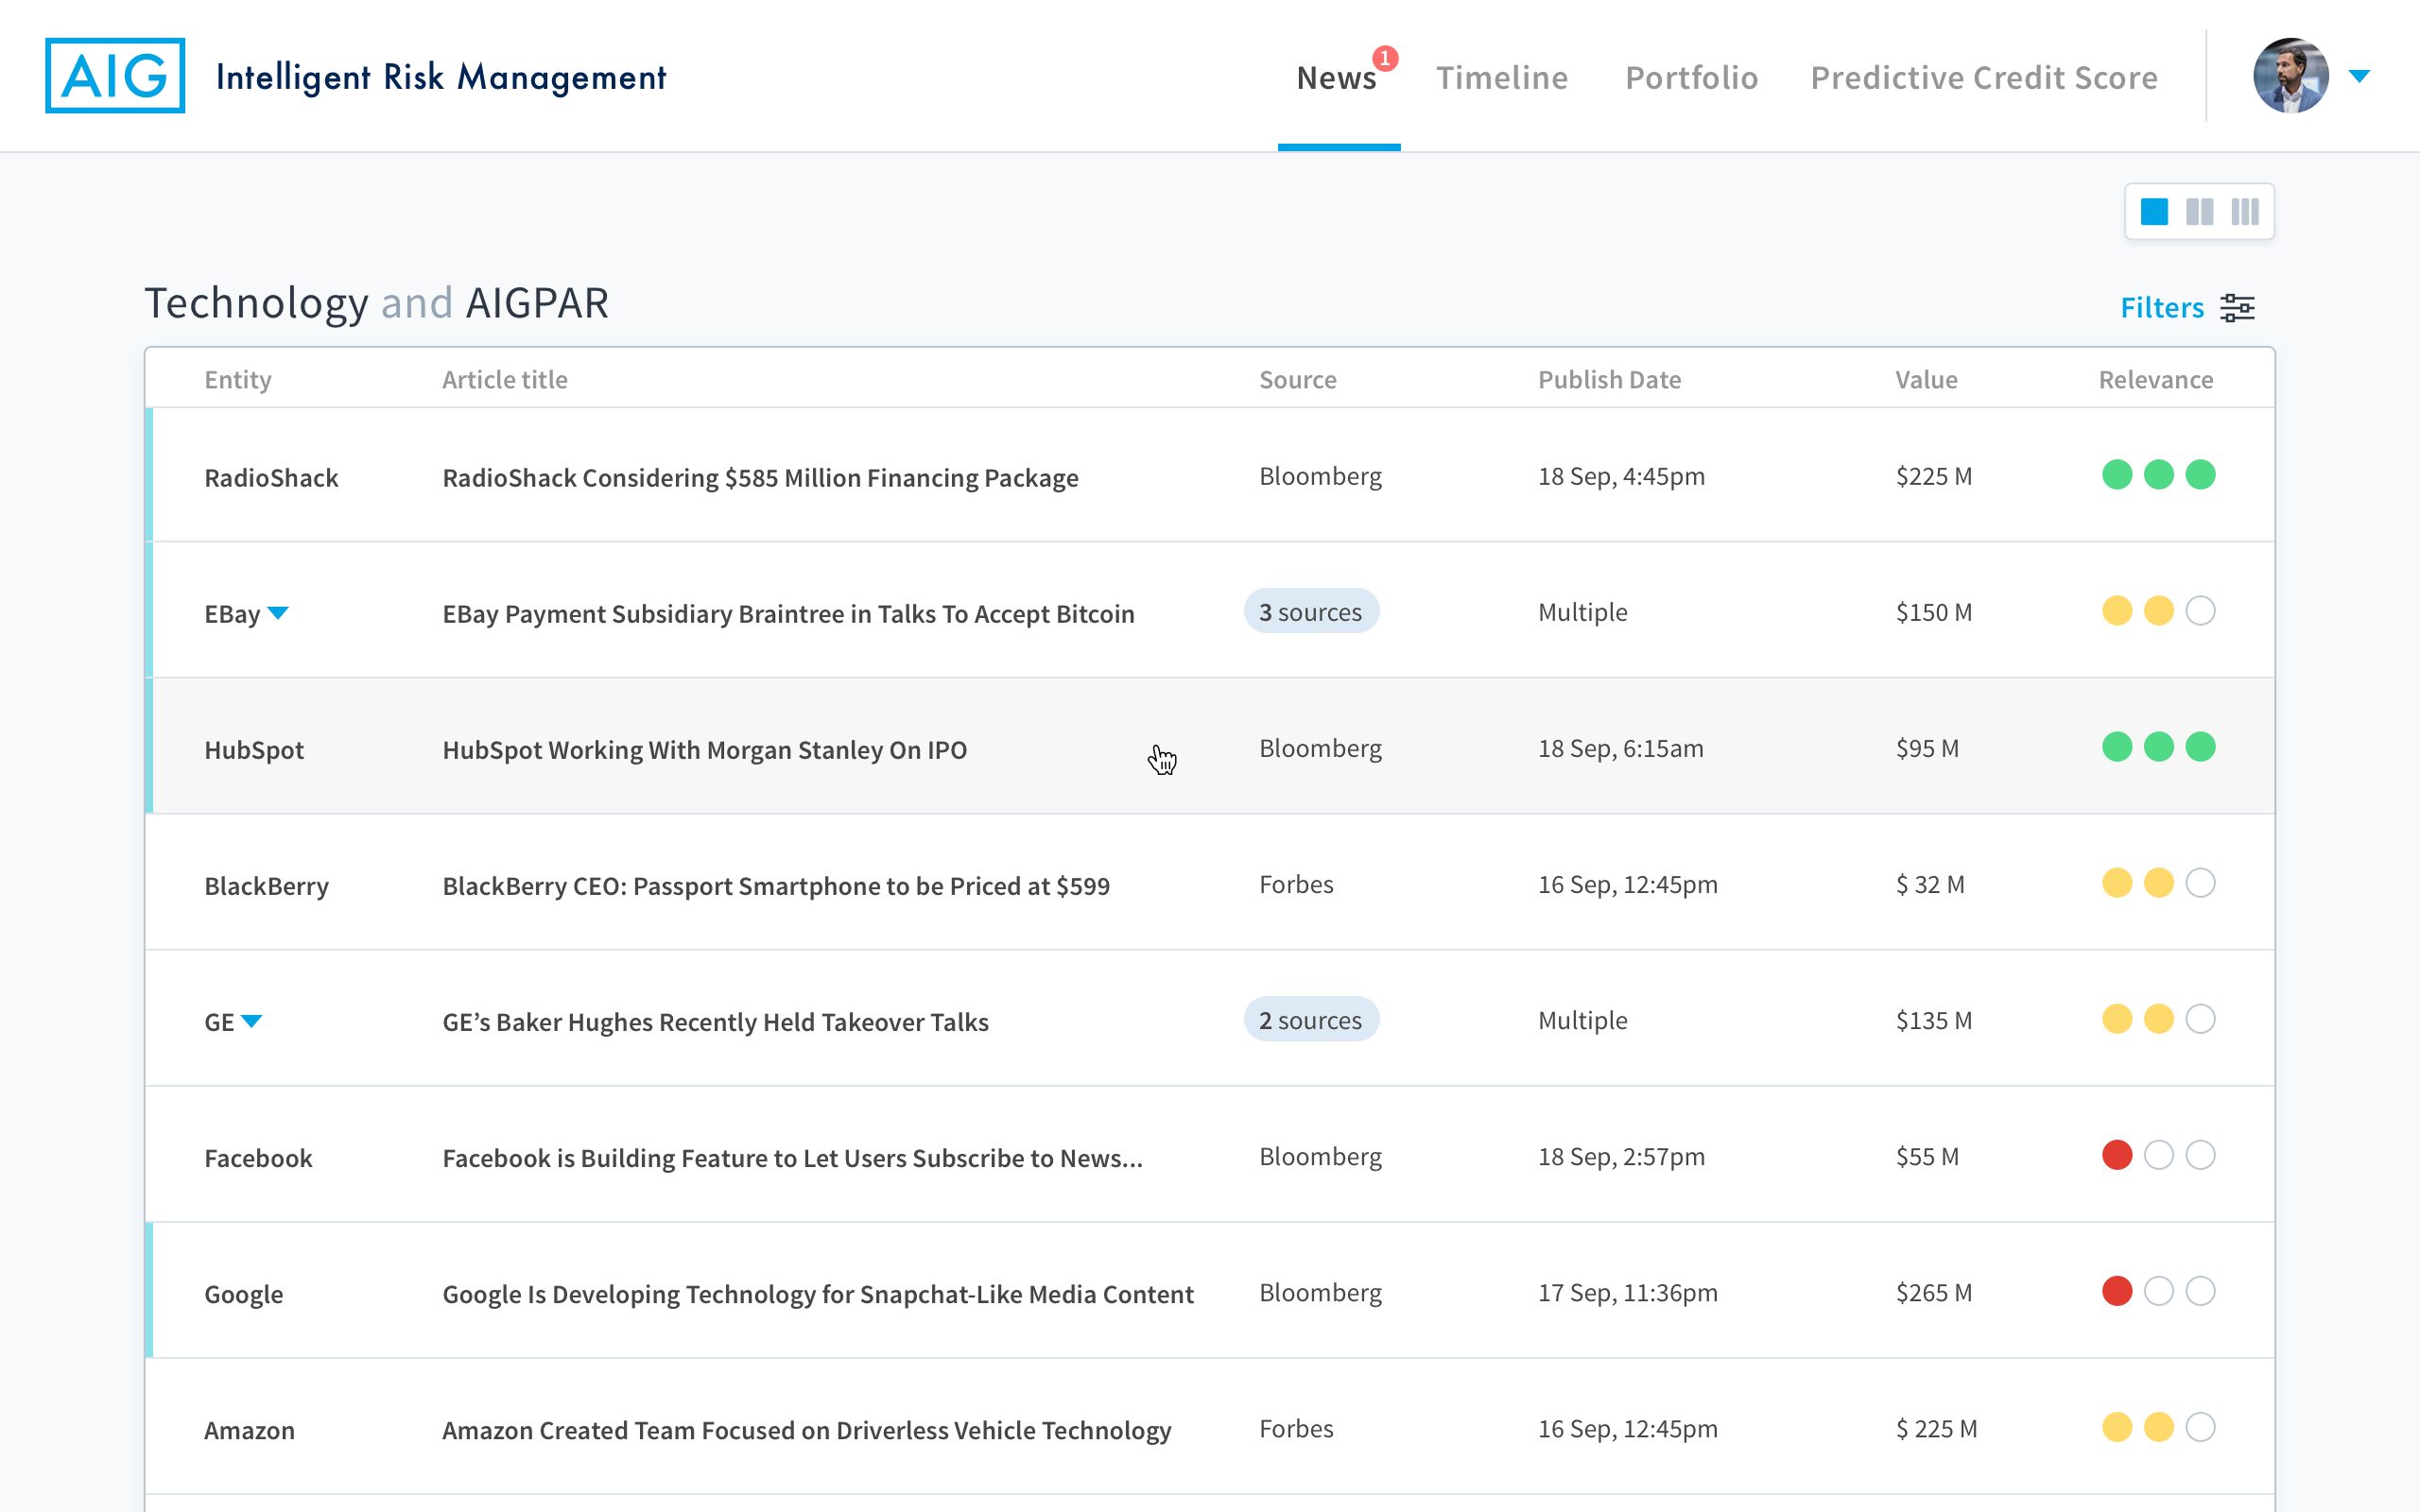The image size is (2420, 1512).
Task: Click the red notification badge on News
Action: coord(1385,59)
